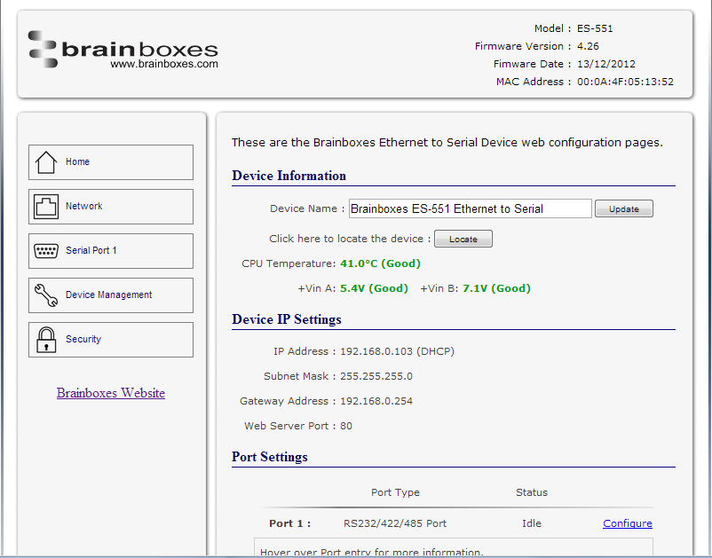This screenshot has height=558, width=712.
Task: Click the subnet mask value 255.255.255.0
Action: (376, 376)
